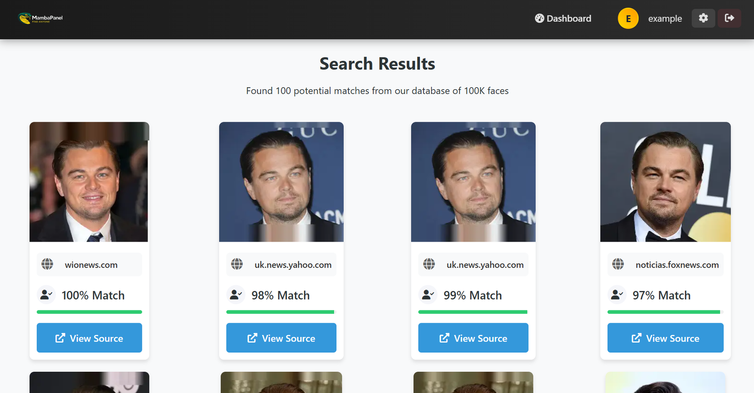Click the example account avatar

pos(628,18)
